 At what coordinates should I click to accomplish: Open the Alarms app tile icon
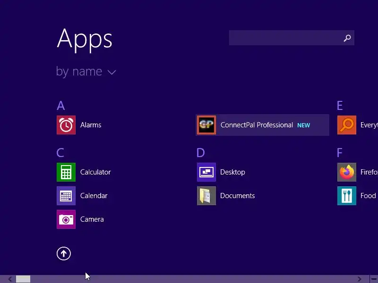tap(66, 125)
